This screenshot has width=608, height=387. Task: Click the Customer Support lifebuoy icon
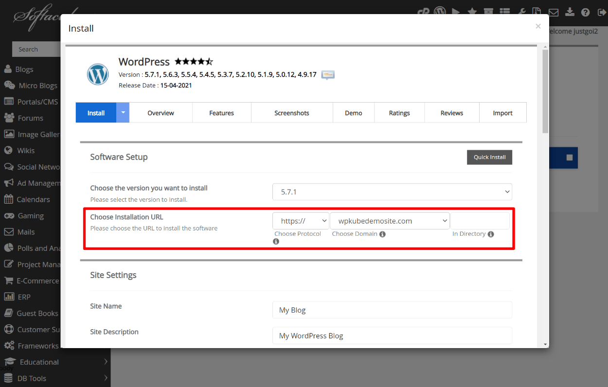[x=9, y=329]
